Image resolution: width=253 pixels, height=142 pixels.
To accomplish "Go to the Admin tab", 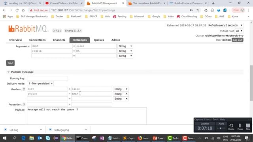I will pyautogui.click(x=115, y=40).
